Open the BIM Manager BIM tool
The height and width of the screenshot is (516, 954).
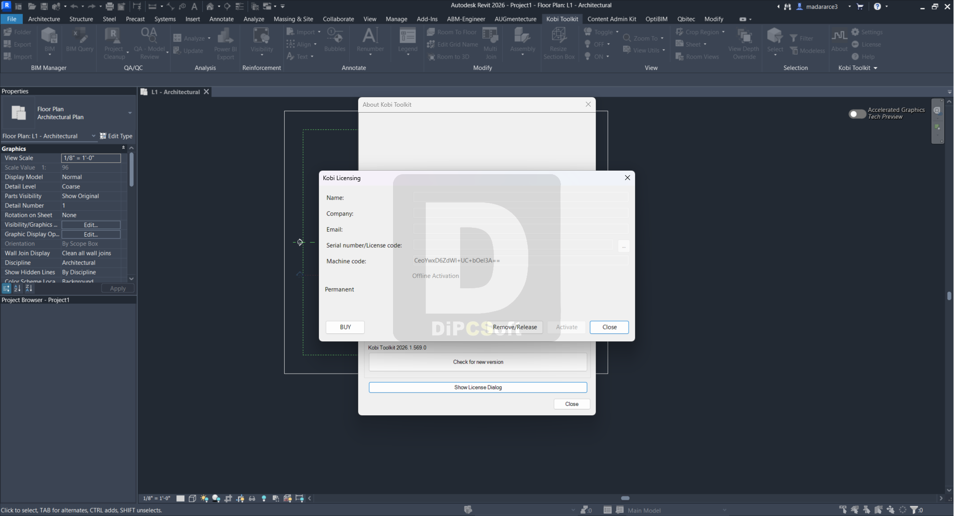pos(49,42)
